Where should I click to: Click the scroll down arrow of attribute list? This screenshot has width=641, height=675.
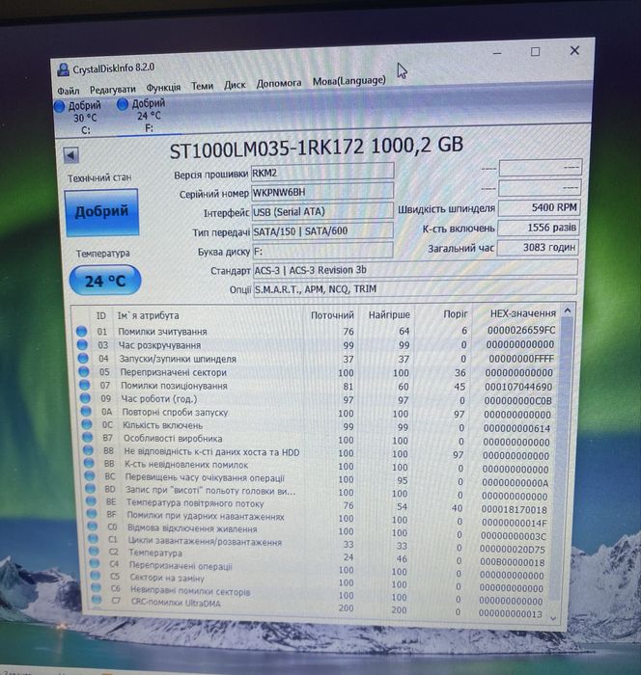point(553,619)
